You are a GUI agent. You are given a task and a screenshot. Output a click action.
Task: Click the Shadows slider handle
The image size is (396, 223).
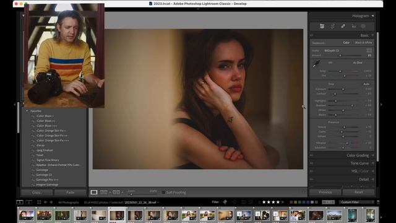pos(352,105)
